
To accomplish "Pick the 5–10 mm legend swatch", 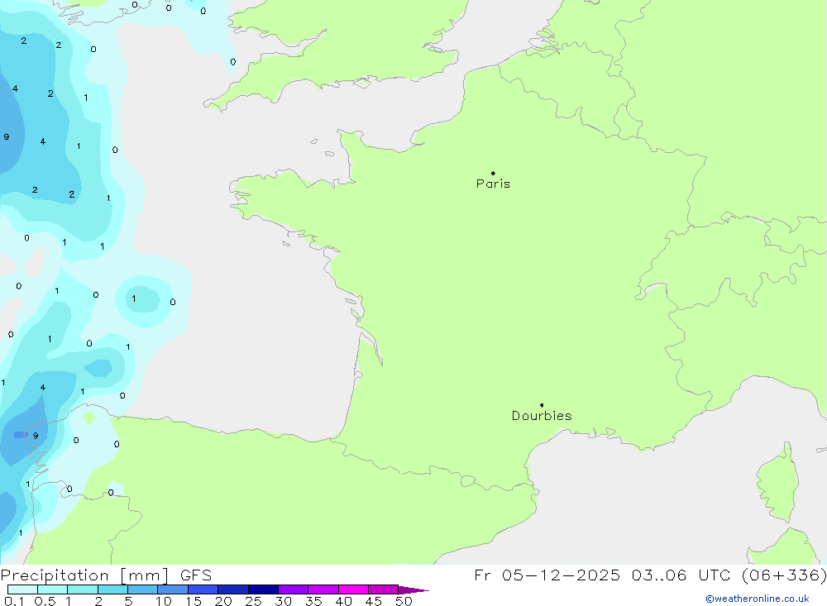I will pos(142,589).
